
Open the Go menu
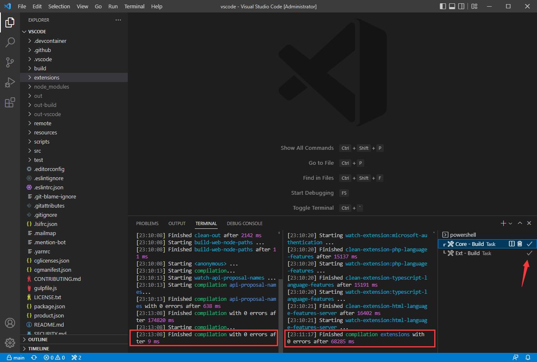tap(98, 6)
